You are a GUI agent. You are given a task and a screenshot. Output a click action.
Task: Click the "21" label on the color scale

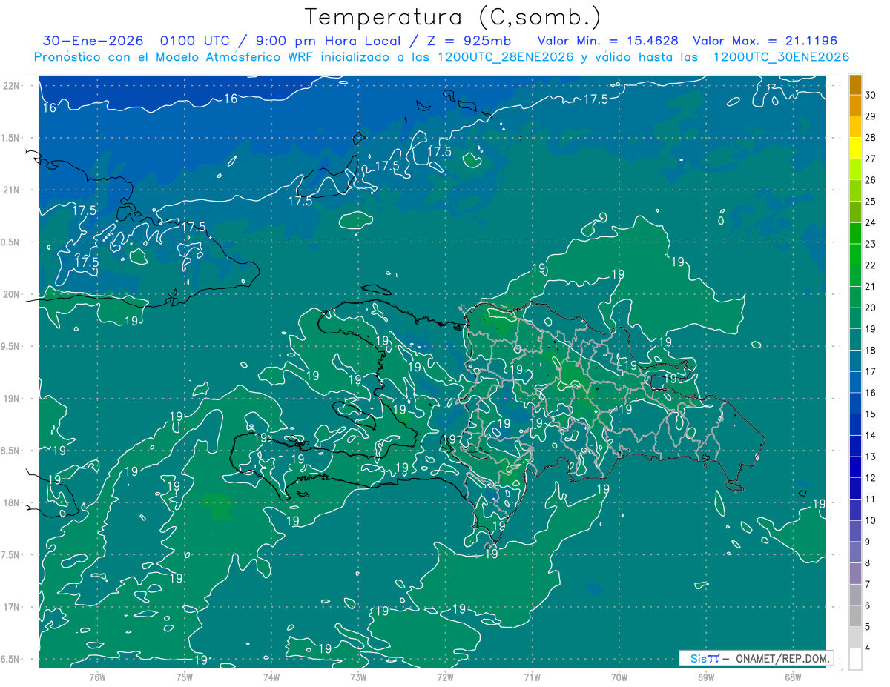point(871,287)
